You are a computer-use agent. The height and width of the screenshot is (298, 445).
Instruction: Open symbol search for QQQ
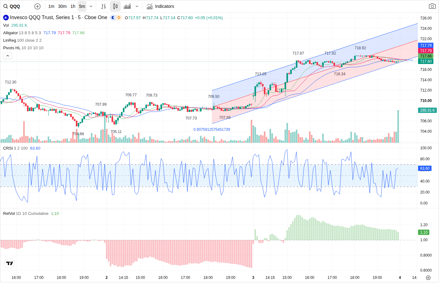(12, 6)
